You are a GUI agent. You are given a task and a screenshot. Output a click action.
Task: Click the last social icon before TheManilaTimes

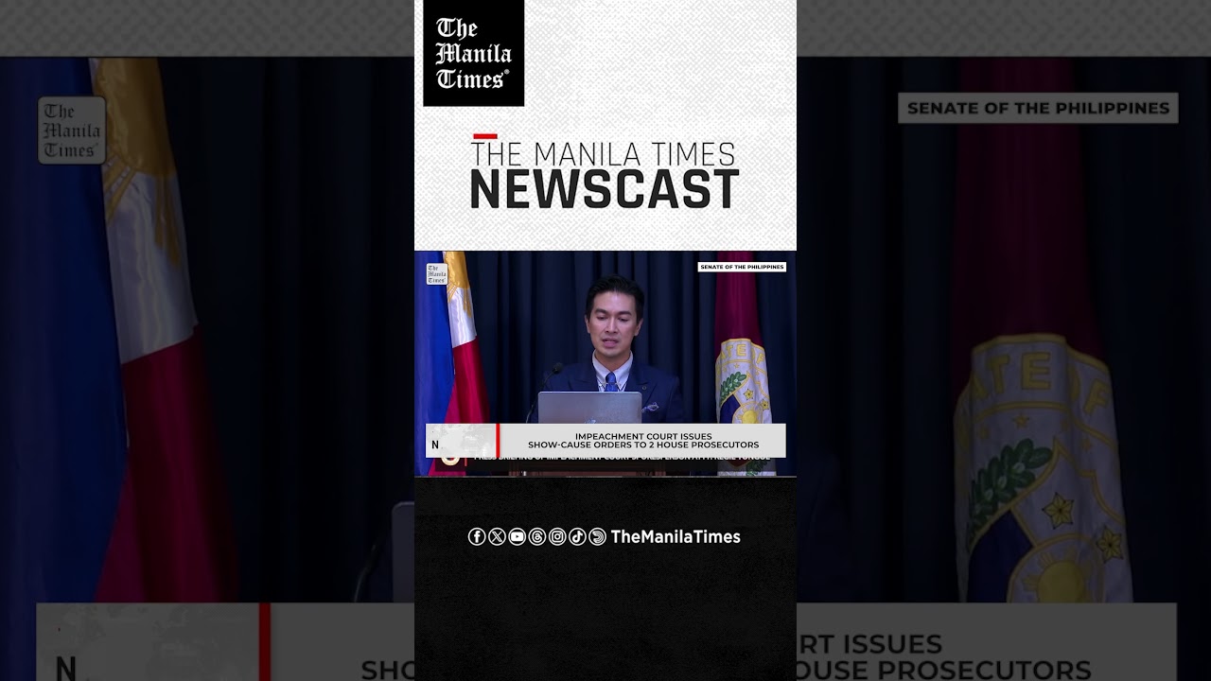pyautogui.click(x=597, y=537)
